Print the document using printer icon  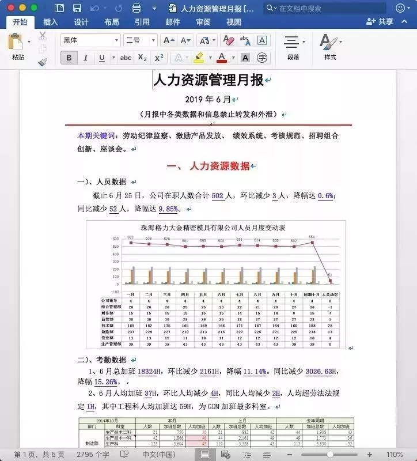137,8
